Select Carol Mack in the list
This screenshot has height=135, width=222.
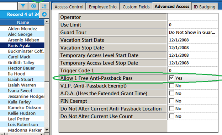pos(22,57)
